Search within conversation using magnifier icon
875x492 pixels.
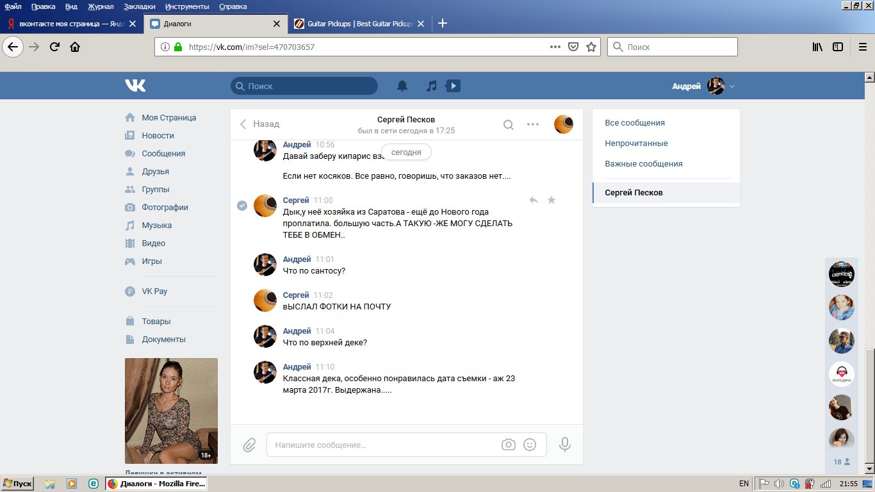coord(508,125)
